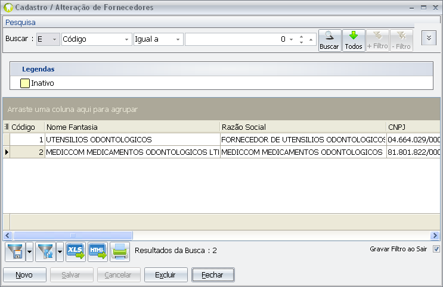Open the E logical operator dropdown

pos(54,39)
